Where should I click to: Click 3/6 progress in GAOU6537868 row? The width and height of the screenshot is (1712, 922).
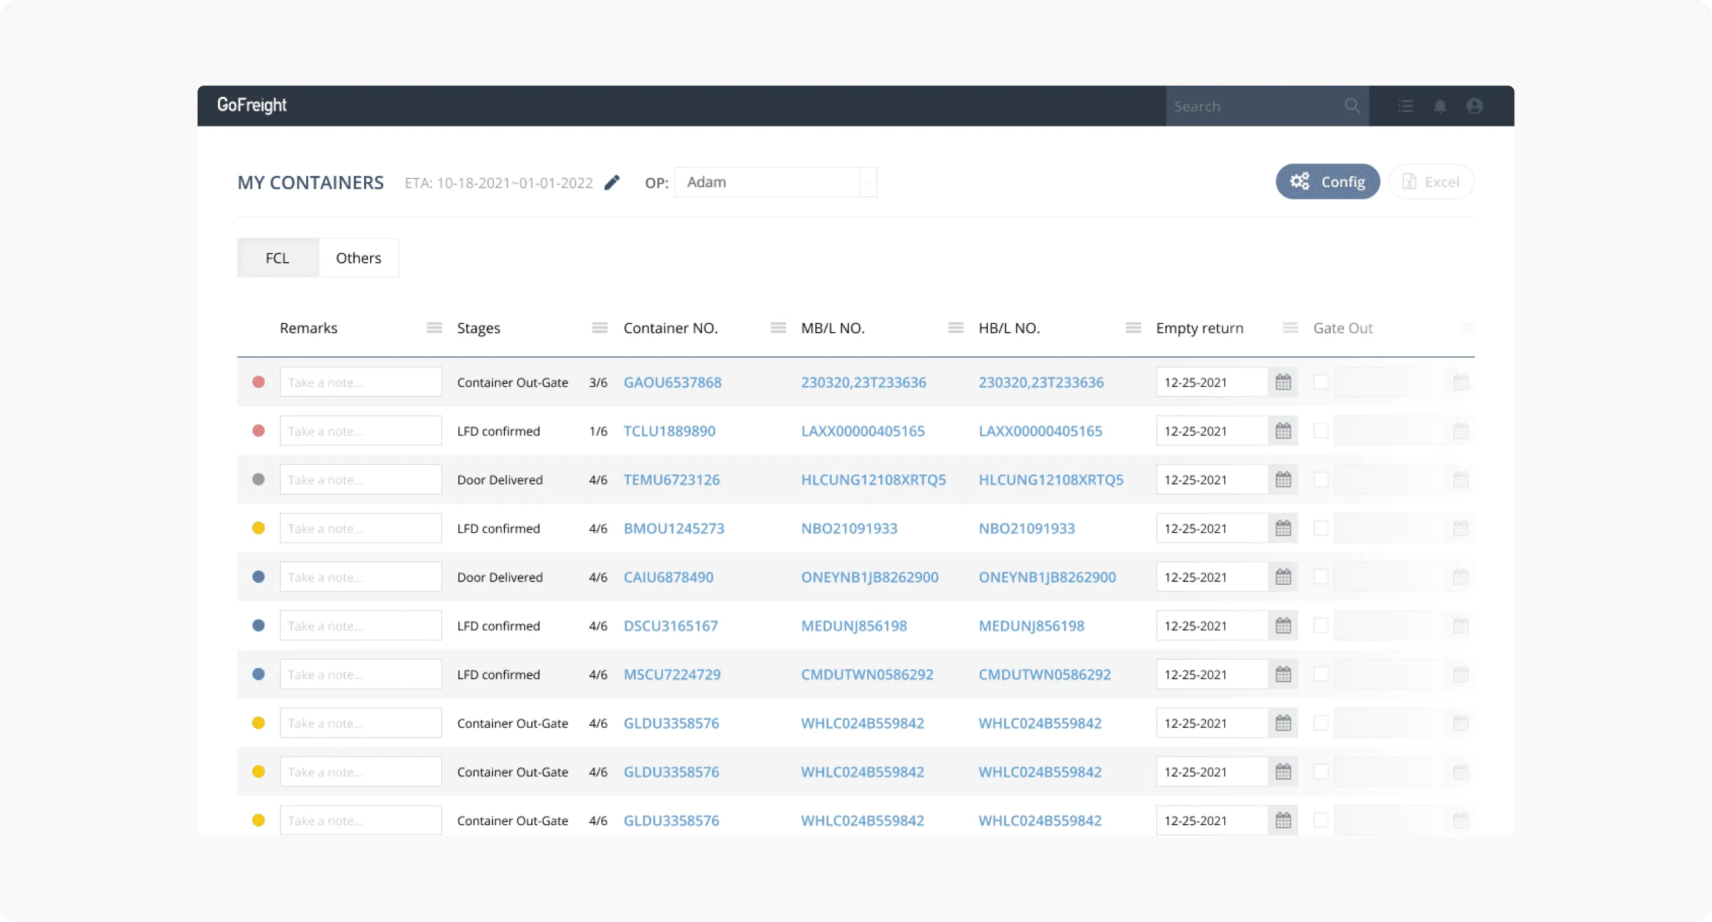pos(597,382)
